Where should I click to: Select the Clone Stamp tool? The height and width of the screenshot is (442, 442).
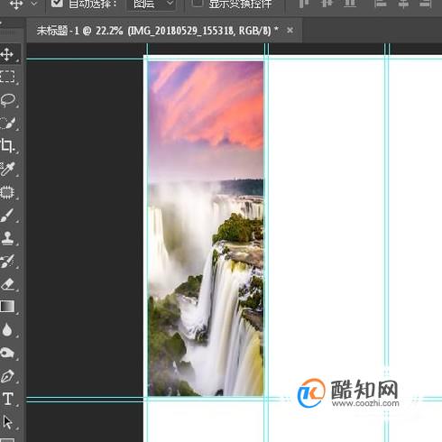tap(7, 238)
